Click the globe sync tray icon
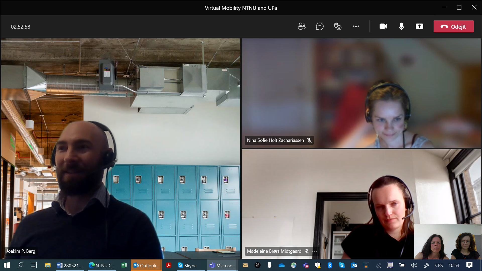 [x=293, y=265]
